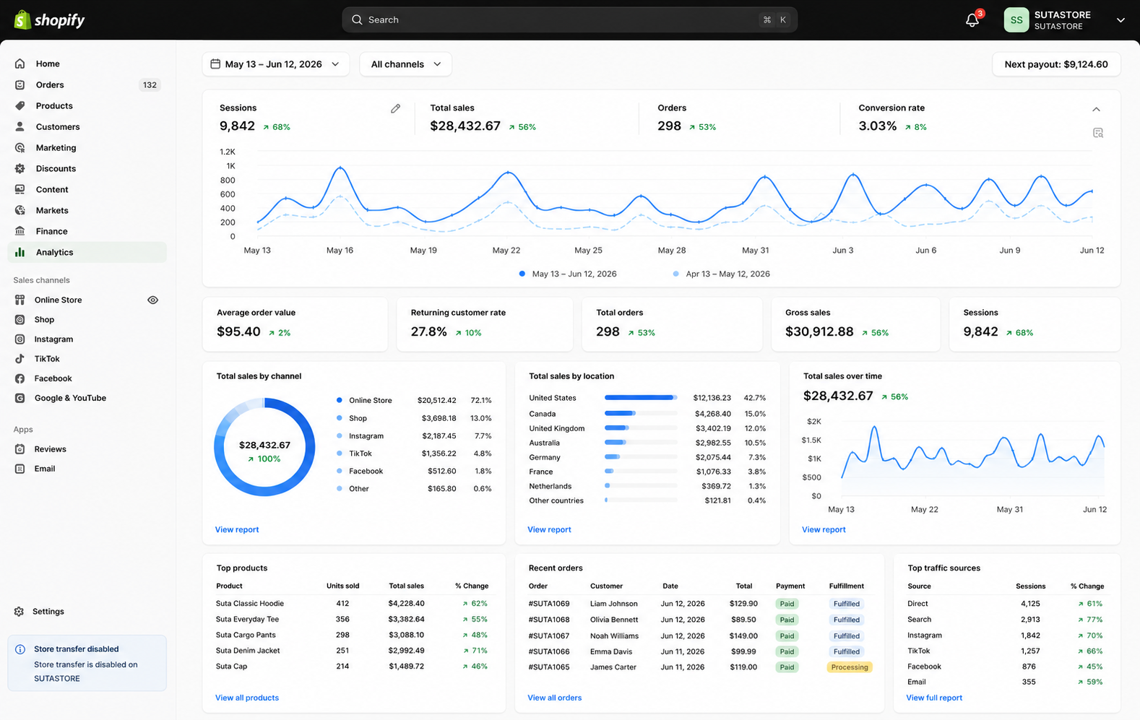Click the Settings gear icon
Image resolution: width=1140 pixels, height=720 pixels.
click(20, 612)
